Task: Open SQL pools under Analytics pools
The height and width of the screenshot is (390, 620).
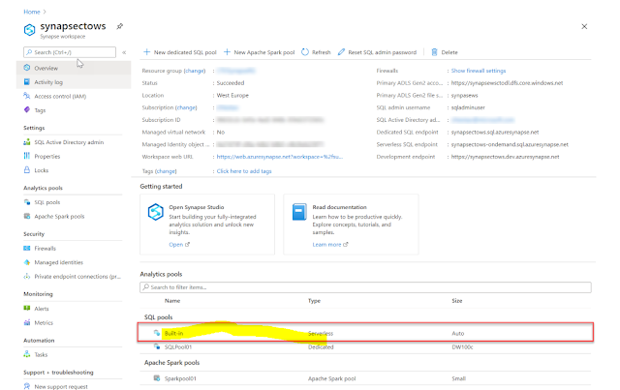Action: click(x=47, y=201)
